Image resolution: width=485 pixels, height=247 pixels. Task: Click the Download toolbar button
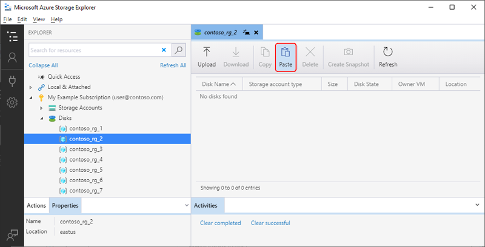click(x=236, y=58)
